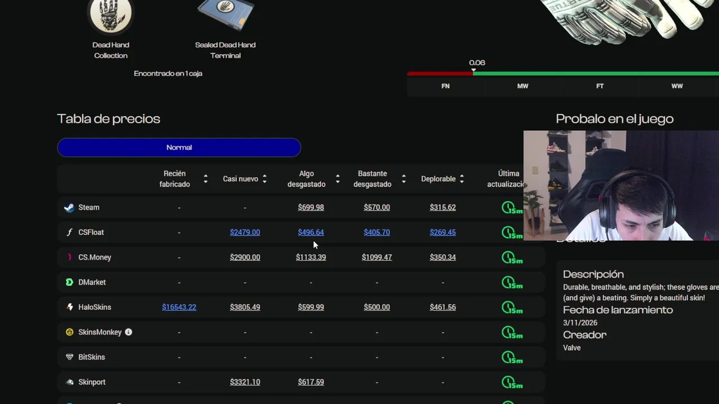This screenshot has height=404, width=719.
Task: Sort by Casi nuevo column arrows
Action: pos(265,179)
